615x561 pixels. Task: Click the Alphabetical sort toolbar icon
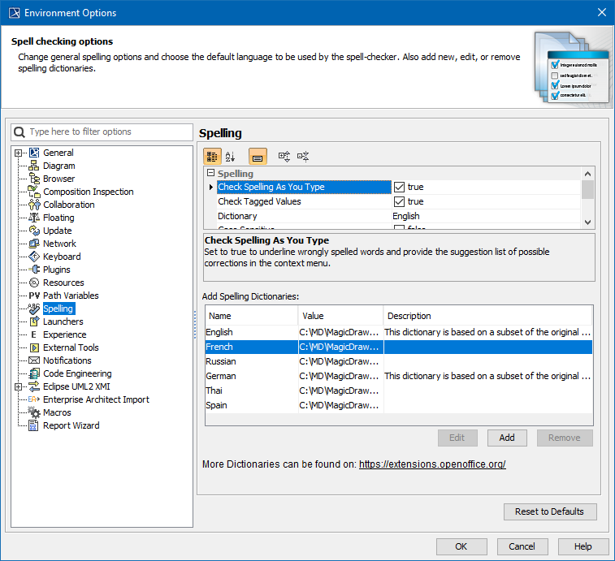230,157
